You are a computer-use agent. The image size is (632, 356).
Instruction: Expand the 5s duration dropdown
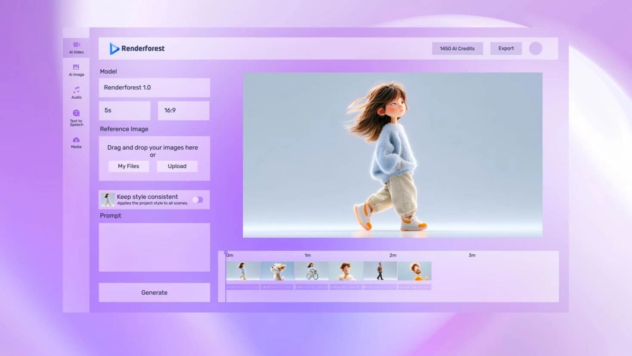[124, 110]
